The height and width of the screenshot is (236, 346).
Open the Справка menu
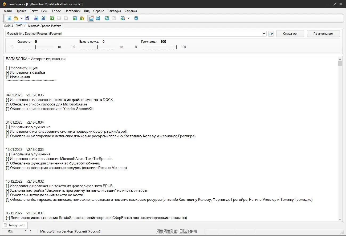[x=131, y=11]
